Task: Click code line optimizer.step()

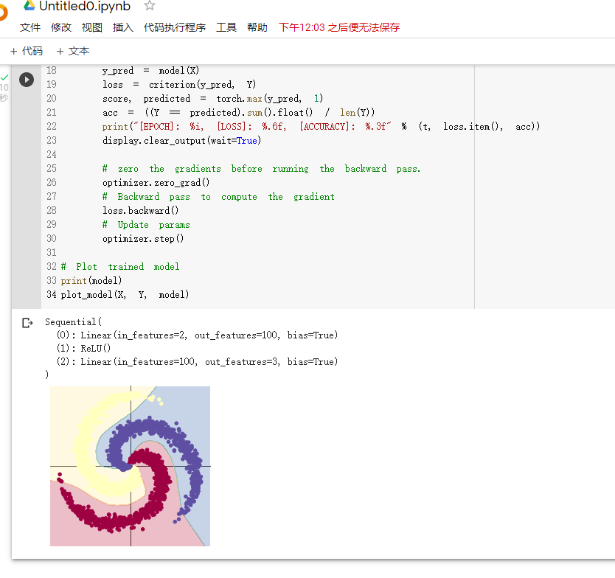Action: click(x=143, y=239)
